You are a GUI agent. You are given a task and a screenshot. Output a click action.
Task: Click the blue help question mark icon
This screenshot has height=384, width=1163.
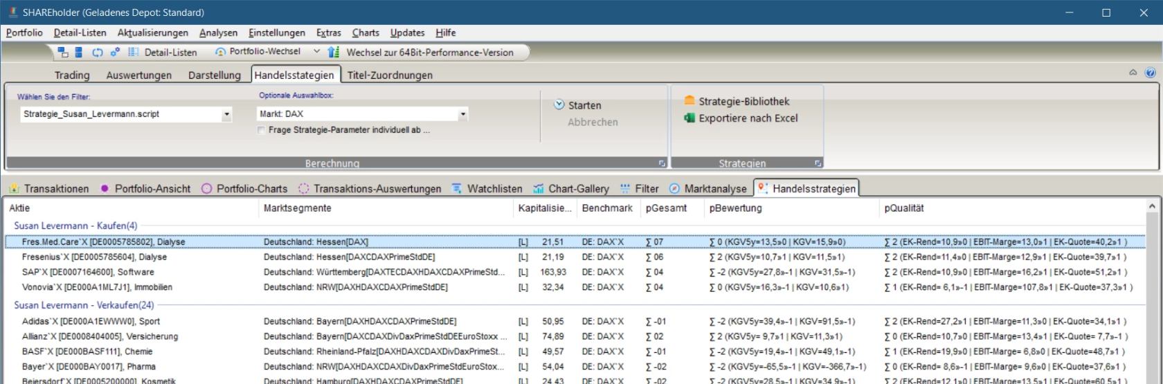tap(1151, 73)
